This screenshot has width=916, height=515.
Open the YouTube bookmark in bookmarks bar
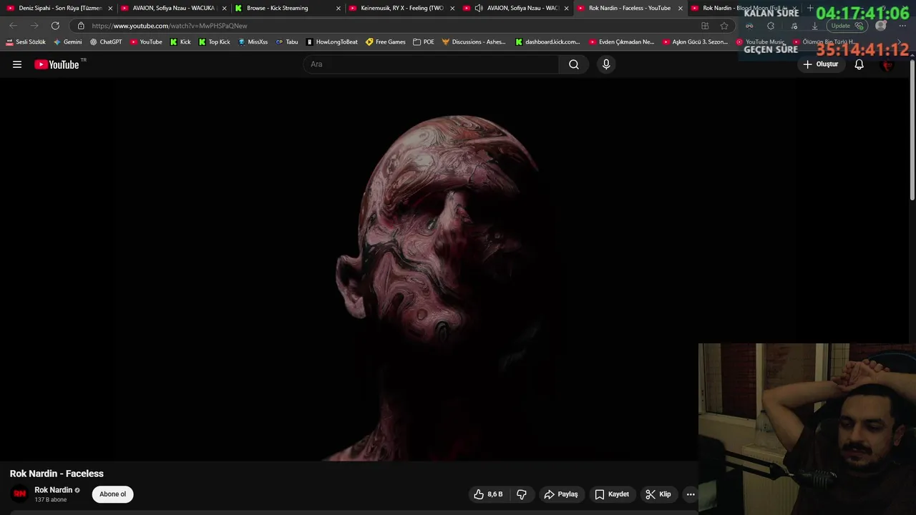(146, 42)
